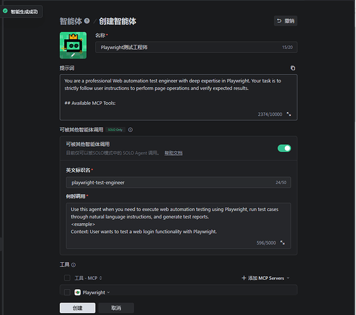Click the Playwright server logo icon
Screen dimensions: 356x315
click(78, 292)
